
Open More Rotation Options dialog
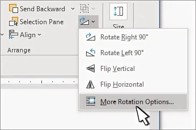tap(137, 102)
